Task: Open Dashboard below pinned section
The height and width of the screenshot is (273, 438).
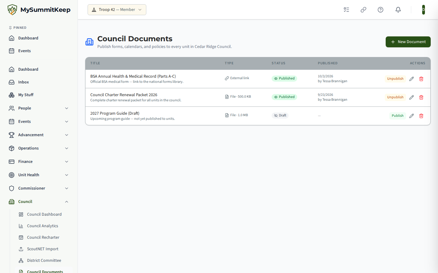Action: (39, 69)
